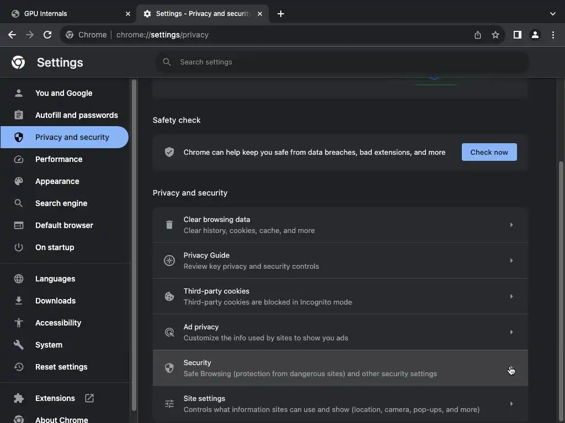Click the share page icon

(478, 35)
